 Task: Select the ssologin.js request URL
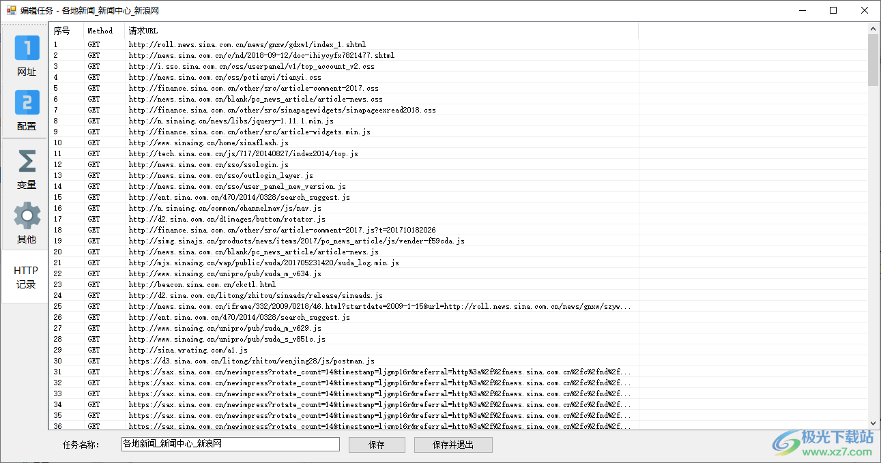coord(208,164)
